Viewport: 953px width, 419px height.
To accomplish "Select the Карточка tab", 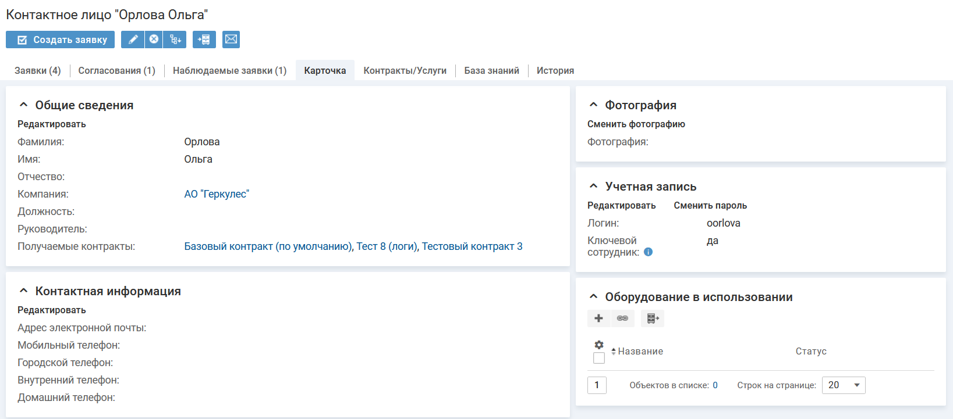I will (x=325, y=70).
